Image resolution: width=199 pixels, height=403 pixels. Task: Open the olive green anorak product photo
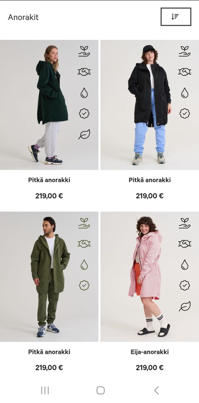pos(49,277)
